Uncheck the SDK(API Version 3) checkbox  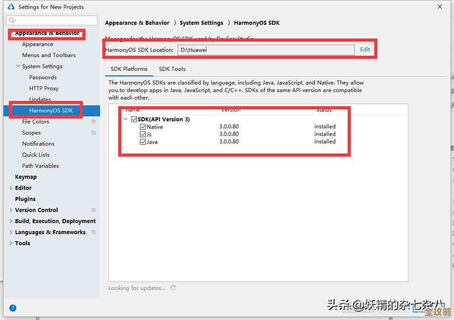134,120
